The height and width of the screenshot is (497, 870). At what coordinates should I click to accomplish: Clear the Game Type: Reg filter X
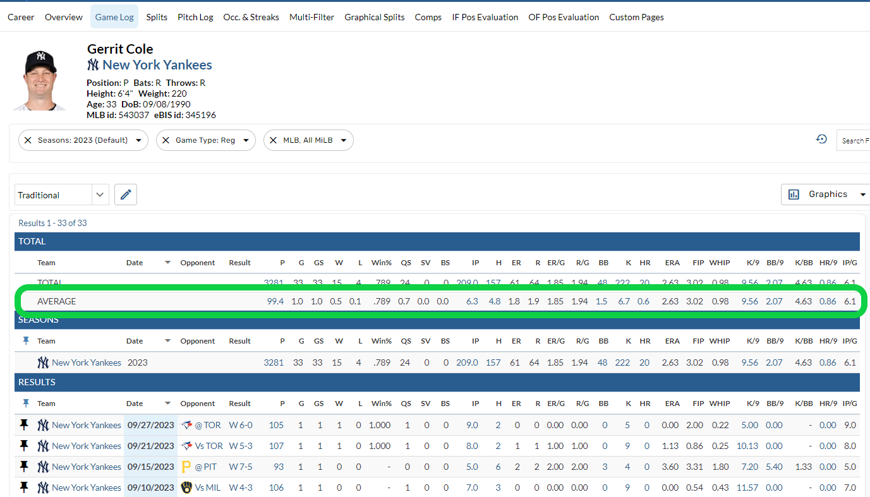(x=166, y=140)
